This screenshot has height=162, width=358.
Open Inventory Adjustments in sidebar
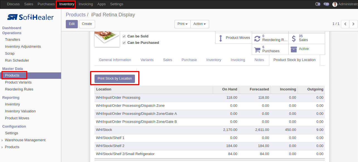(23, 47)
